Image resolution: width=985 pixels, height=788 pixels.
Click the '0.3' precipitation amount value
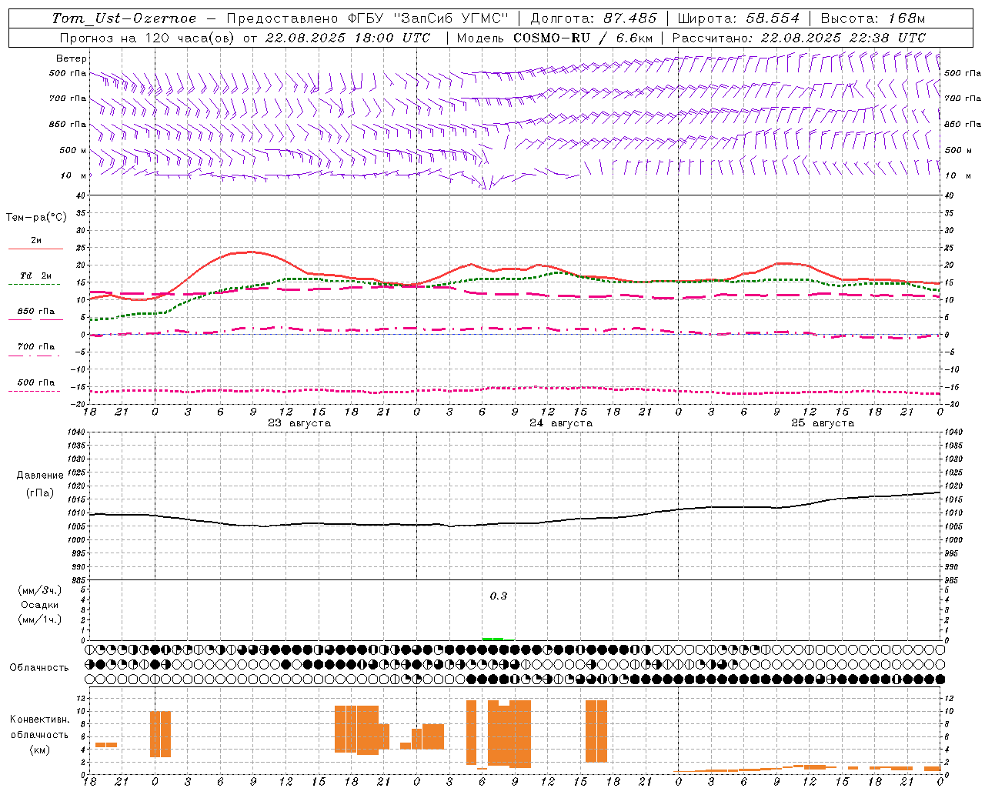click(499, 596)
